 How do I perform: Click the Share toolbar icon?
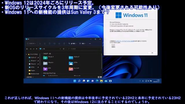pos(59,44)
